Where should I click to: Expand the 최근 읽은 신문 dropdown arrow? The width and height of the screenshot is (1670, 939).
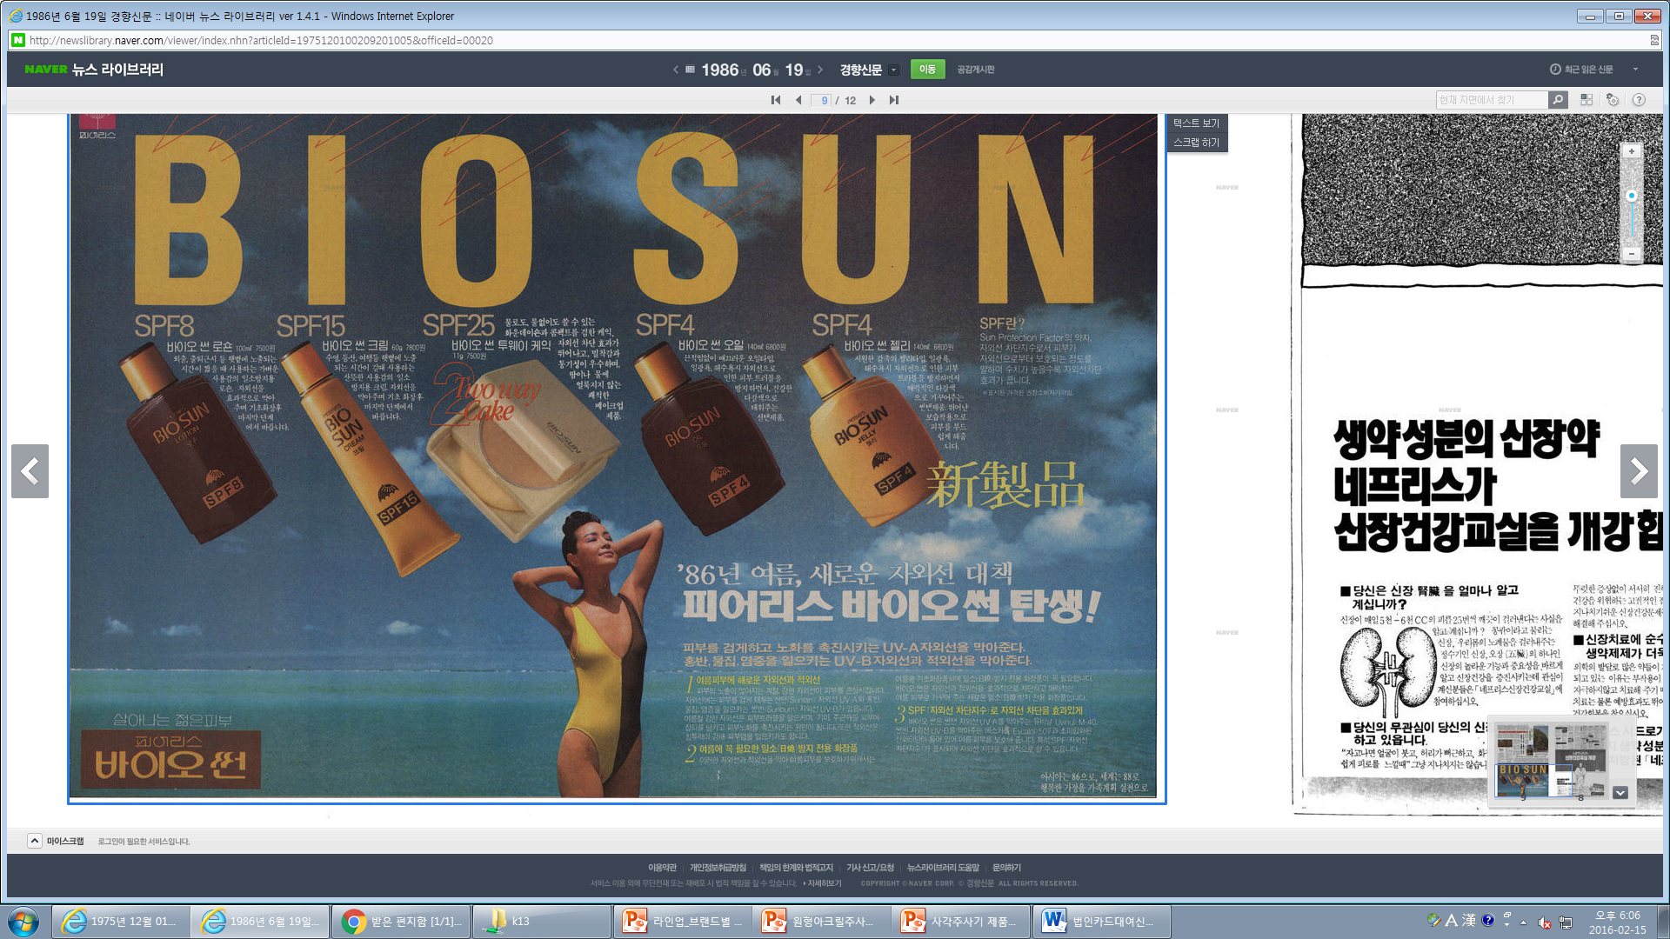1635,70
